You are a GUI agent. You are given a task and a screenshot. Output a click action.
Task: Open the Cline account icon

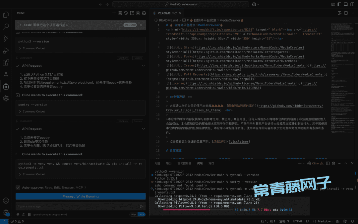(138, 13)
